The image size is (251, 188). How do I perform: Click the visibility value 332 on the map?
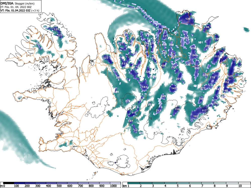[x=174, y=56]
